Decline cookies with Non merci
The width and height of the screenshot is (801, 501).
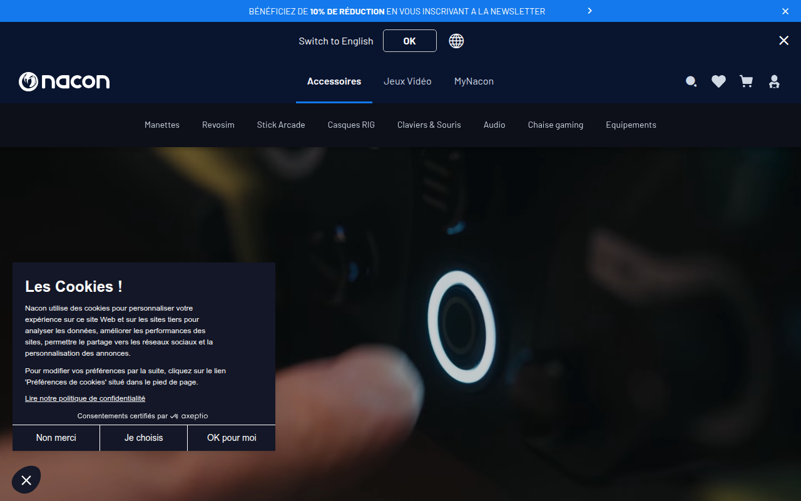(x=56, y=438)
